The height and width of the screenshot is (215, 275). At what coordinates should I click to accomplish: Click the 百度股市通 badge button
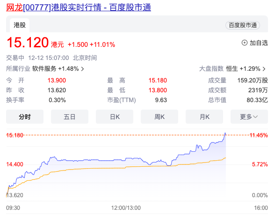point(243,25)
